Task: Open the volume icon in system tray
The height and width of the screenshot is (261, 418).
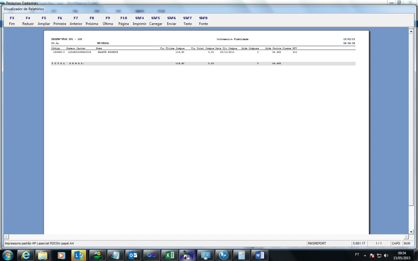Action: tap(386, 256)
